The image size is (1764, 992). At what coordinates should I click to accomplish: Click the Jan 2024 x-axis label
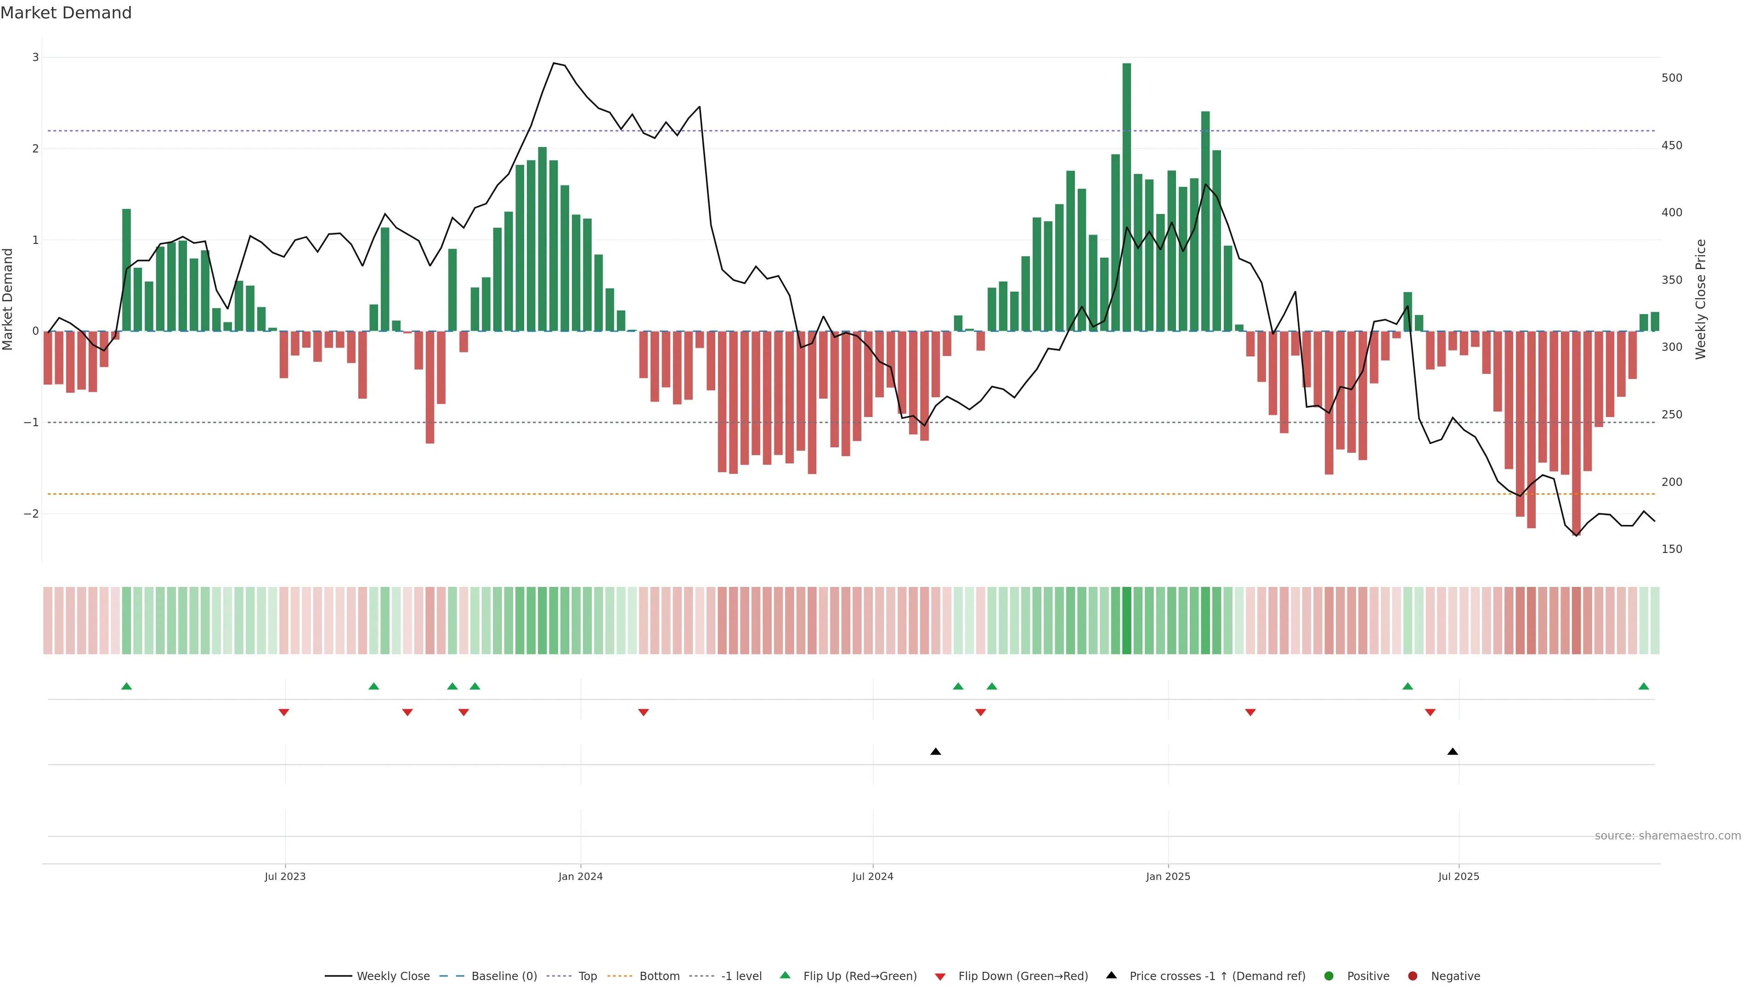coord(580,876)
